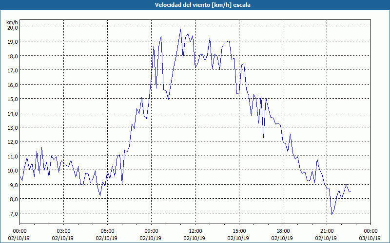Select the 20,0 y-axis value
The image size is (390, 243).
pyautogui.click(x=13, y=28)
